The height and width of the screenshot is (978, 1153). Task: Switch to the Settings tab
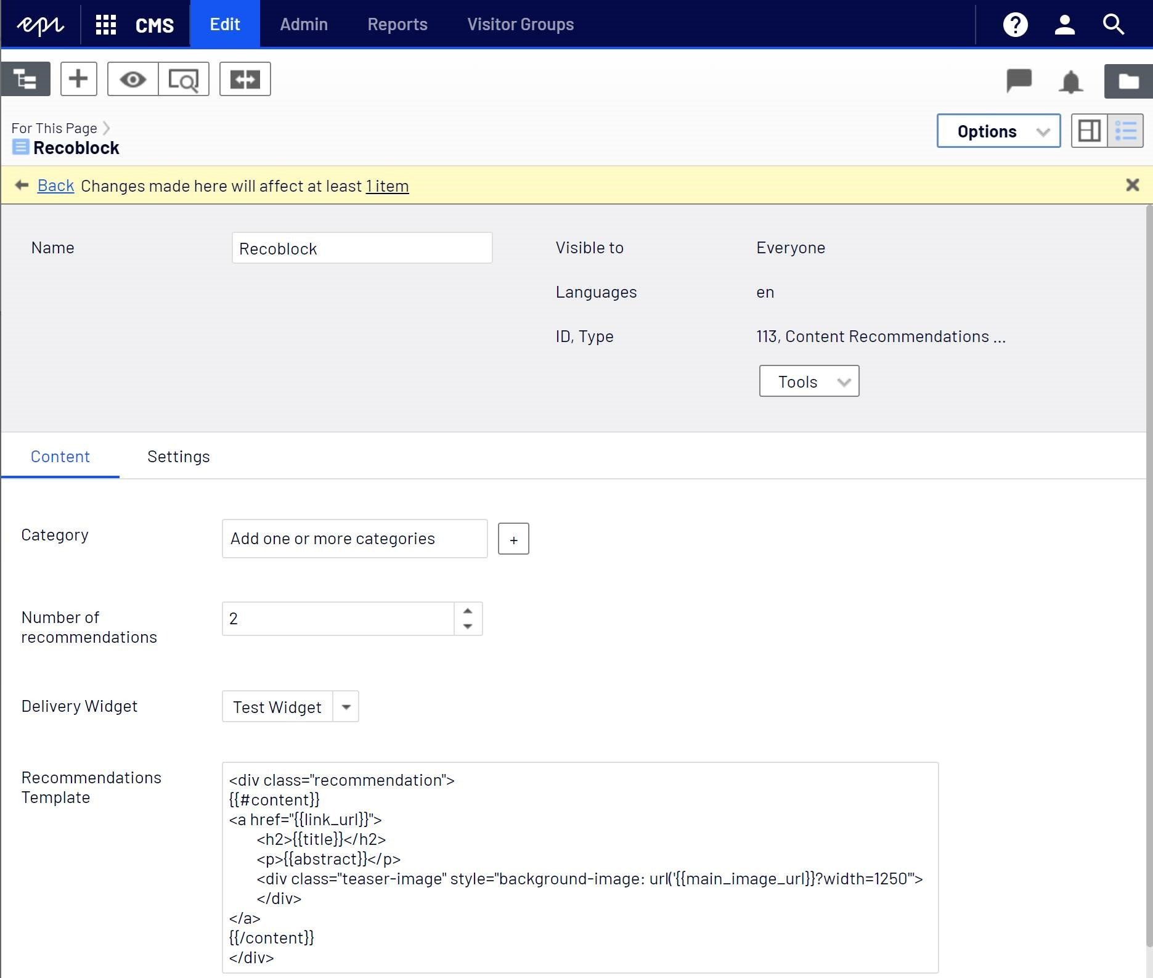point(178,457)
